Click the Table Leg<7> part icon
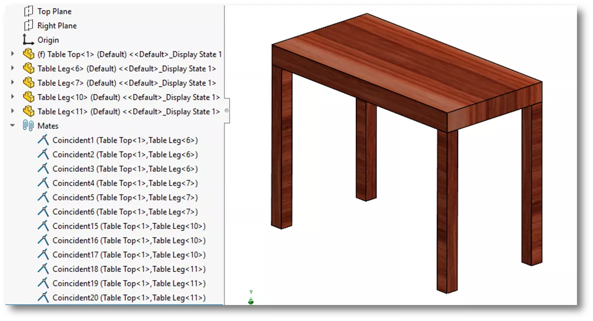This screenshot has width=593, height=321. (x=29, y=82)
